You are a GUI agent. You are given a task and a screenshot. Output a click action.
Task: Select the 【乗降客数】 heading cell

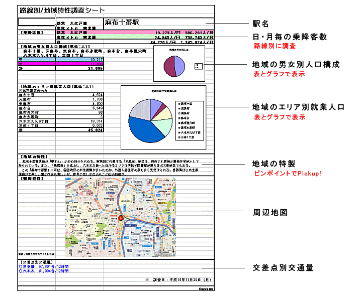point(32,33)
